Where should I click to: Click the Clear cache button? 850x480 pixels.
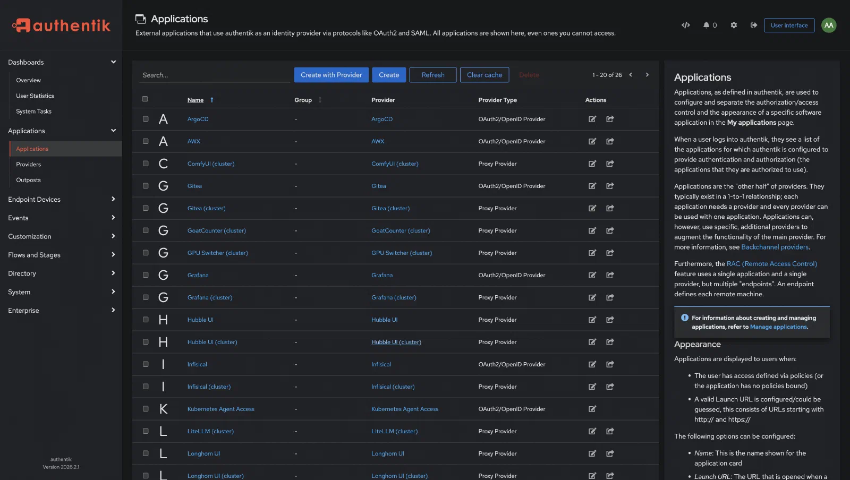484,75
